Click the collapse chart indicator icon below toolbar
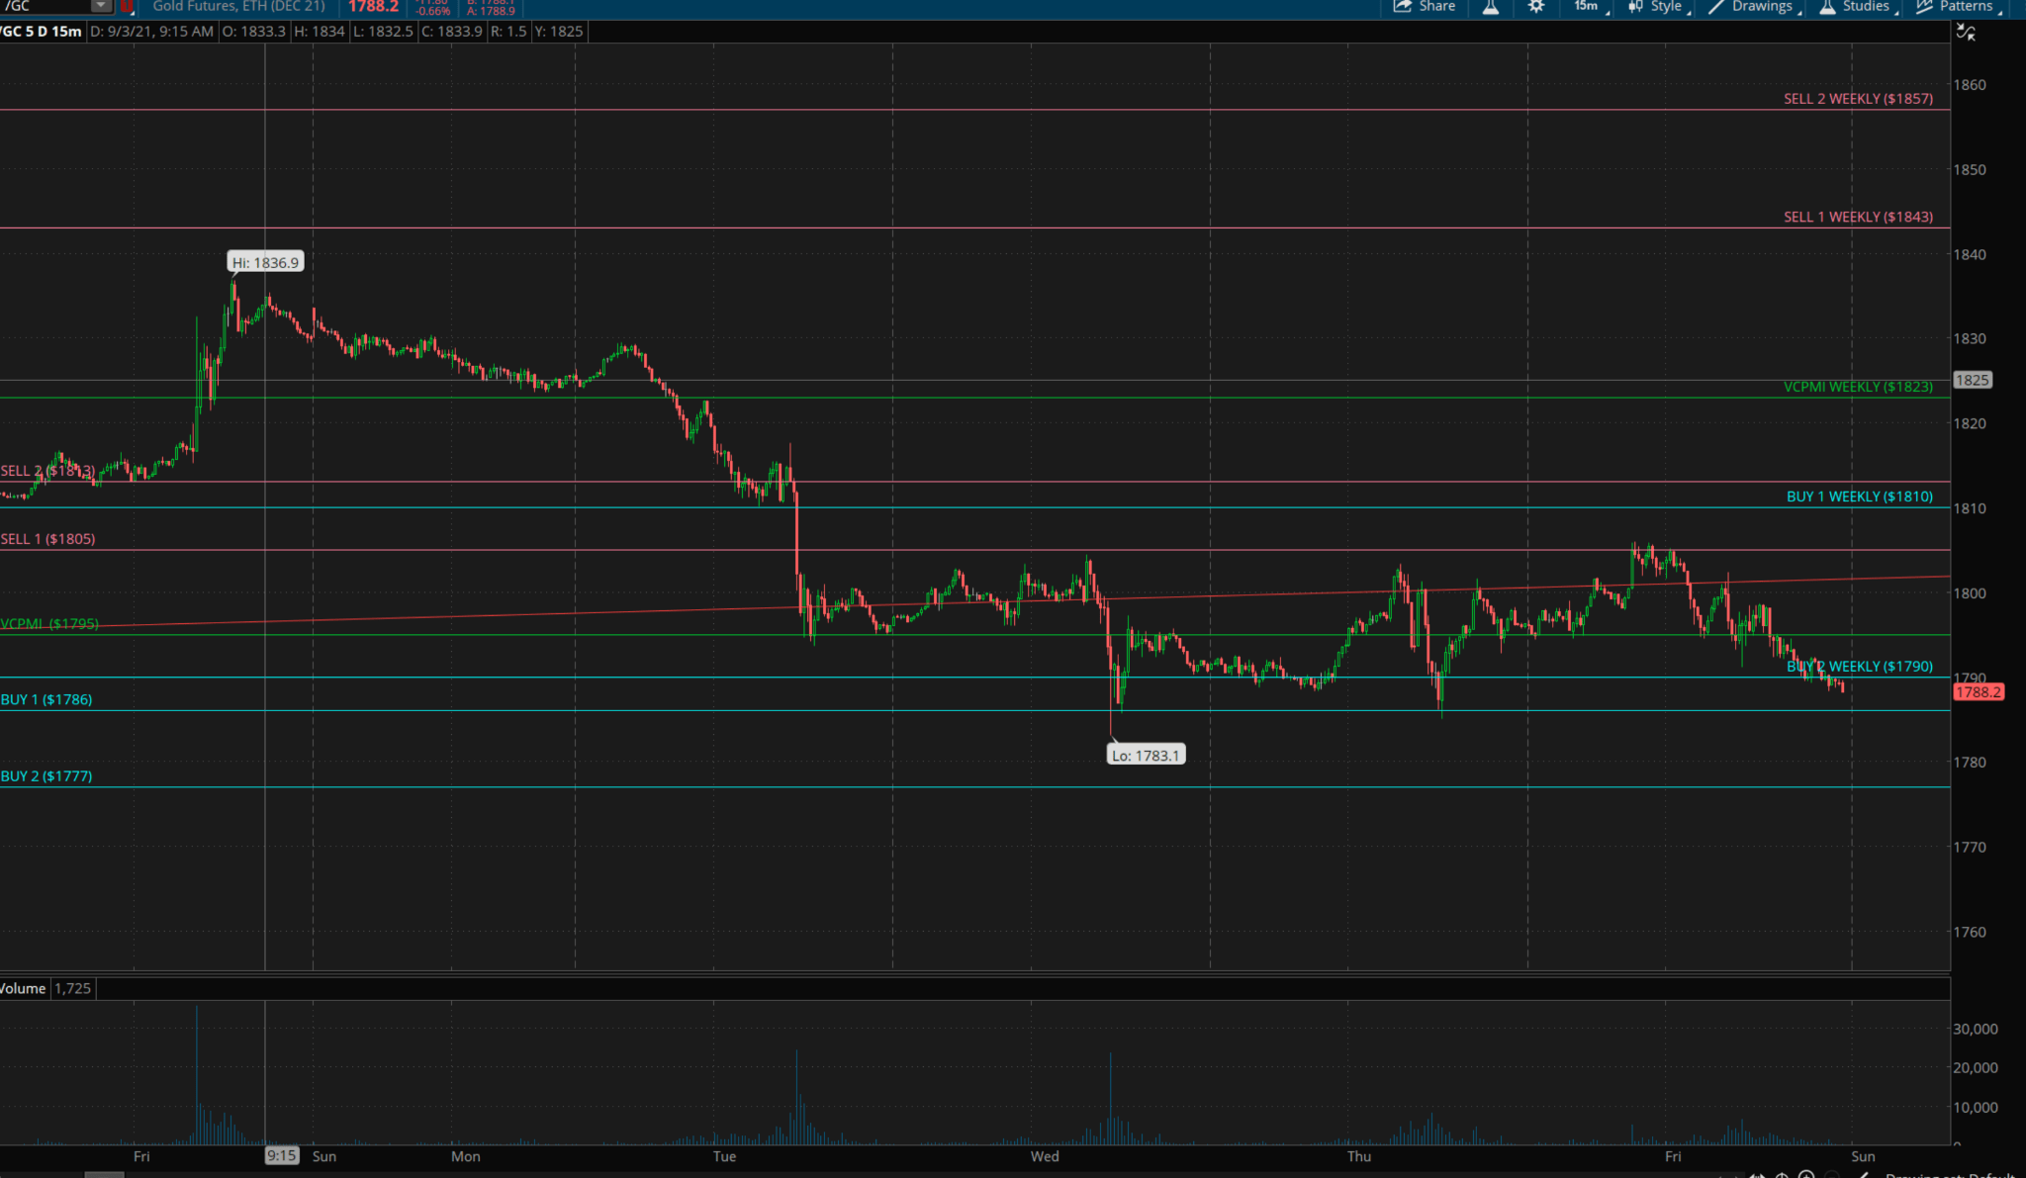This screenshot has width=2026, height=1178. 1966,32
